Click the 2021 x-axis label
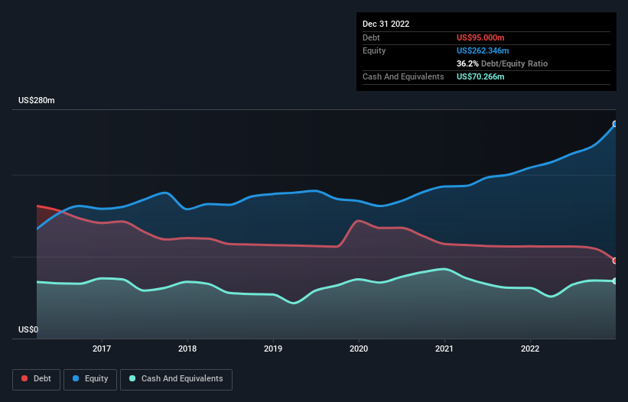Image resolution: width=628 pixels, height=402 pixels. pos(444,349)
